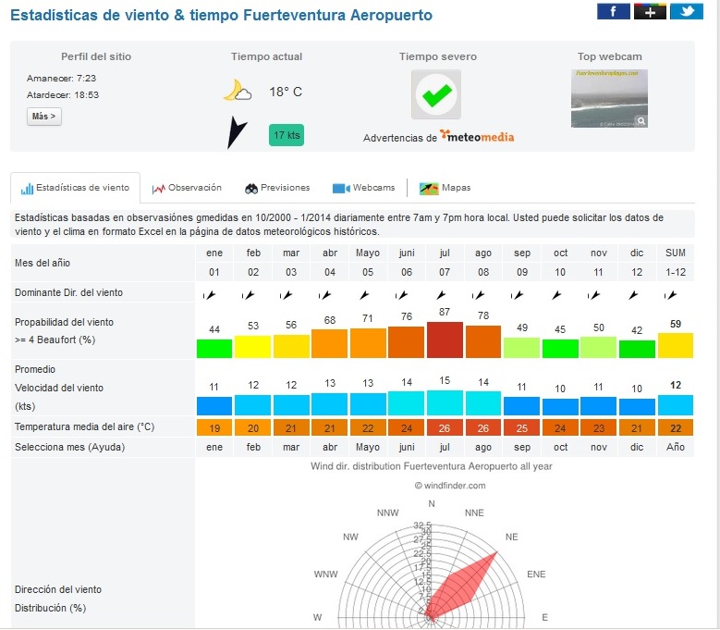Switch to the Observación tab
Screen dimensions: 720x630
(x=187, y=188)
